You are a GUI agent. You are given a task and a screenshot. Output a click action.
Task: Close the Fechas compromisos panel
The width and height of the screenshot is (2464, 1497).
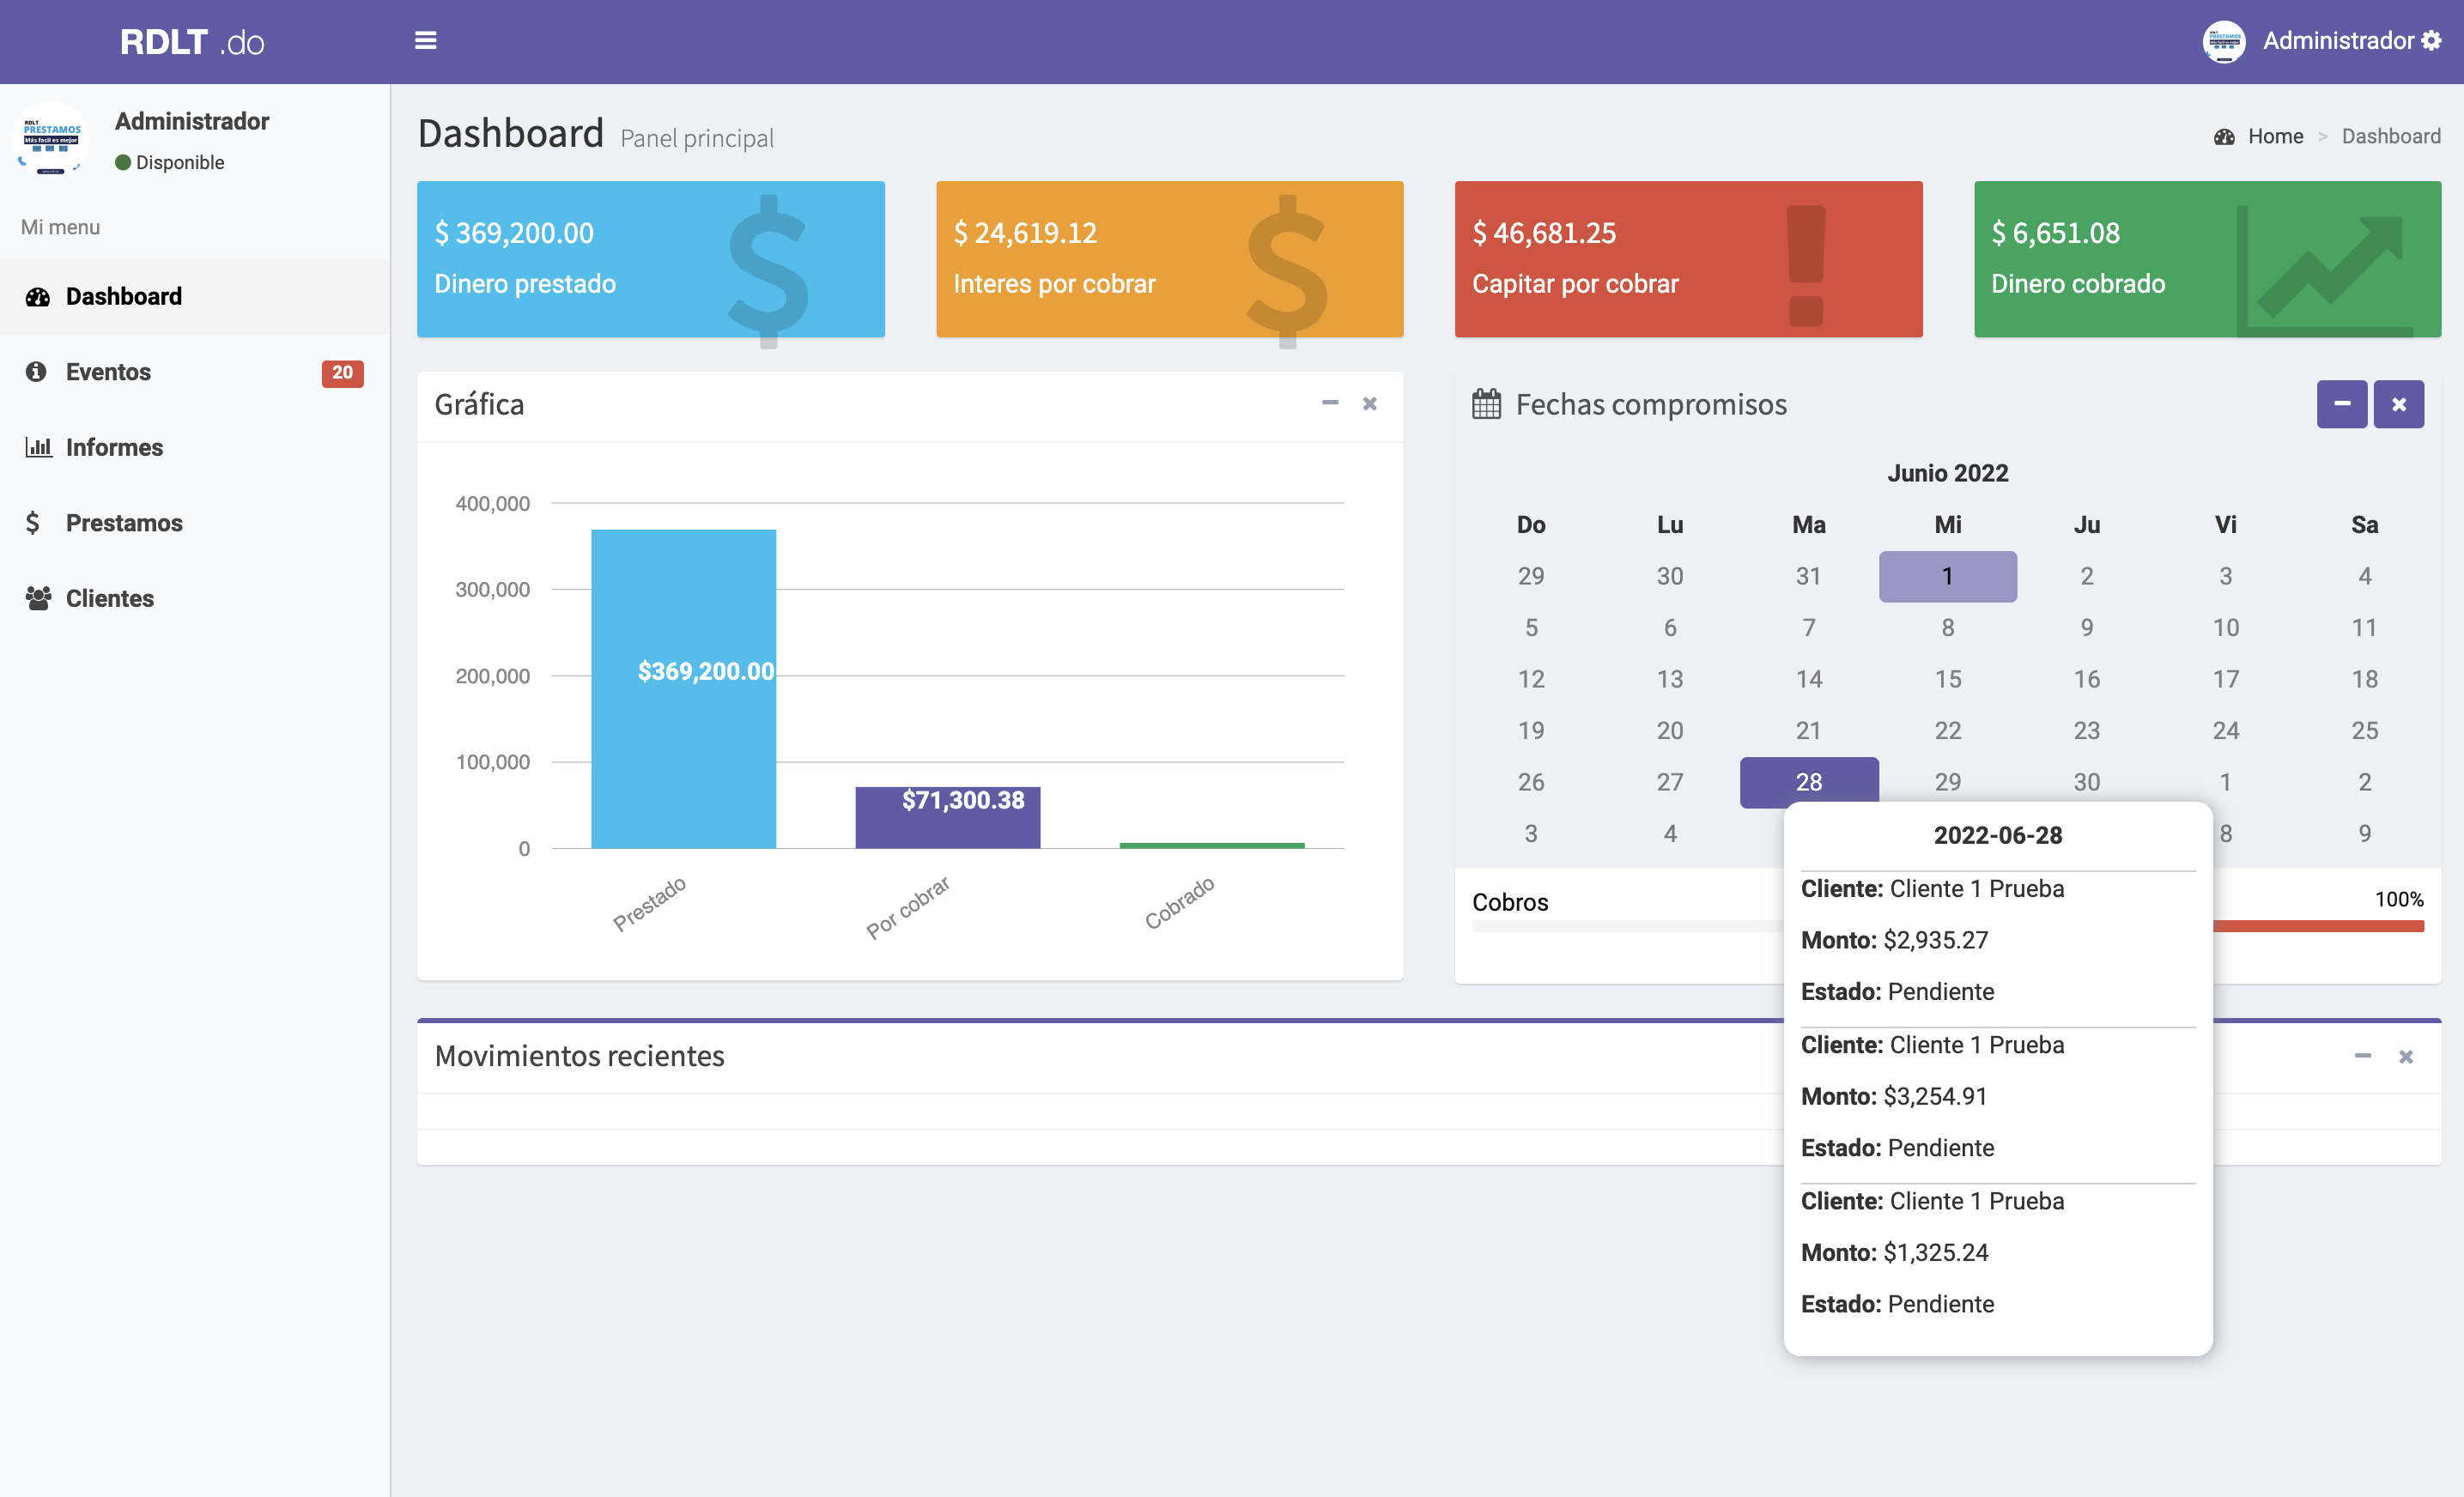pos(2398,404)
